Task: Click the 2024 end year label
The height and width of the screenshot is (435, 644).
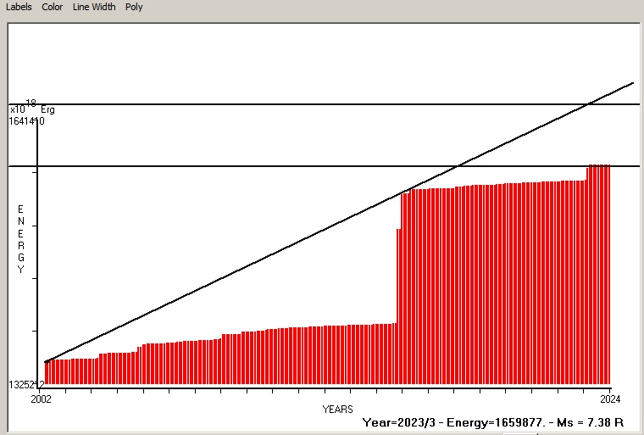Action: [610, 398]
